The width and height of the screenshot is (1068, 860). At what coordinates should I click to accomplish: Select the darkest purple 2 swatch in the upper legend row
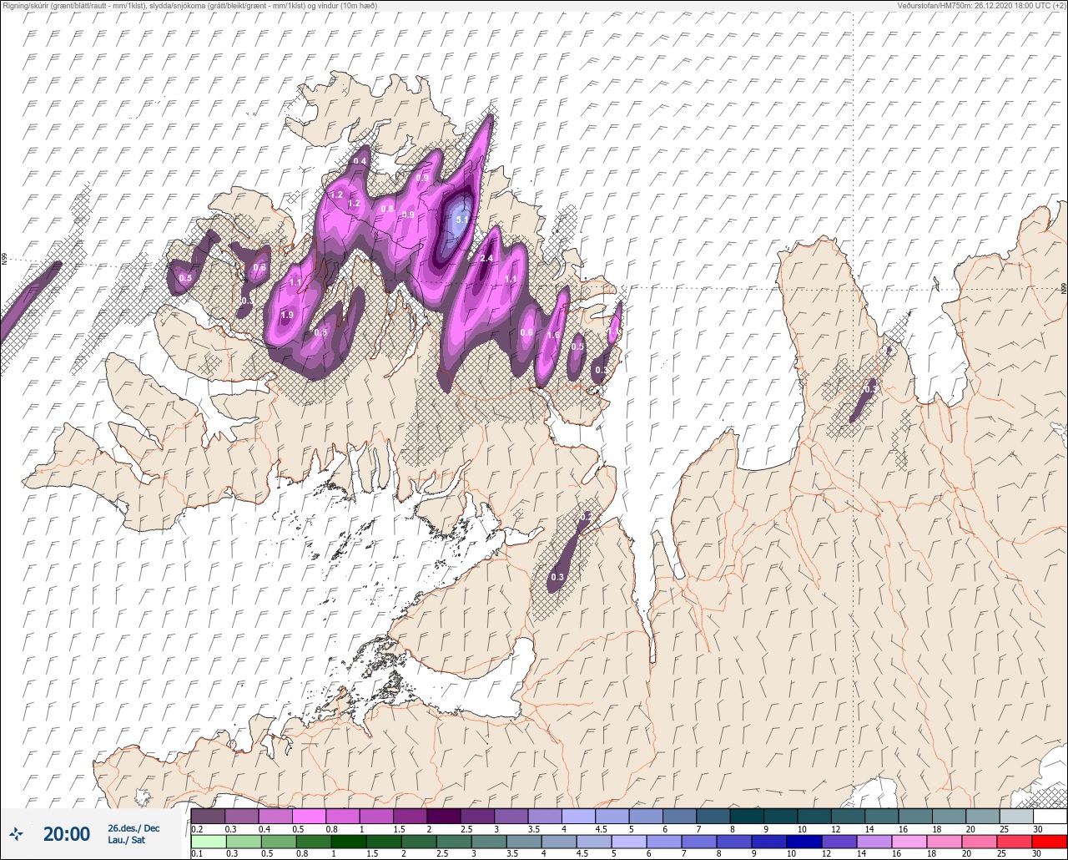click(x=444, y=816)
